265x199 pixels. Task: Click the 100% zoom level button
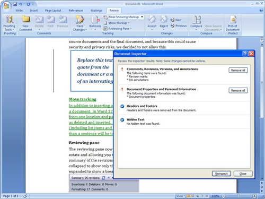pos(215,196)
